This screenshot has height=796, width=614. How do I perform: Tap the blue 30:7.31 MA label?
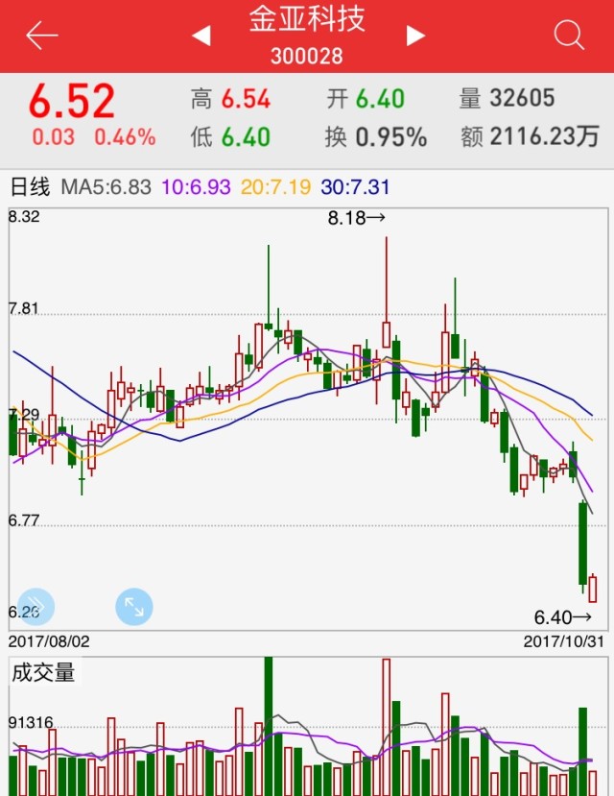(355, 187)
